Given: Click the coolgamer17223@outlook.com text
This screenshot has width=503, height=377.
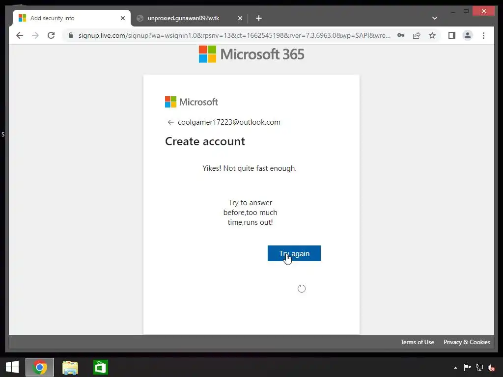Looking at the screenshot, I should pos(229,122).
